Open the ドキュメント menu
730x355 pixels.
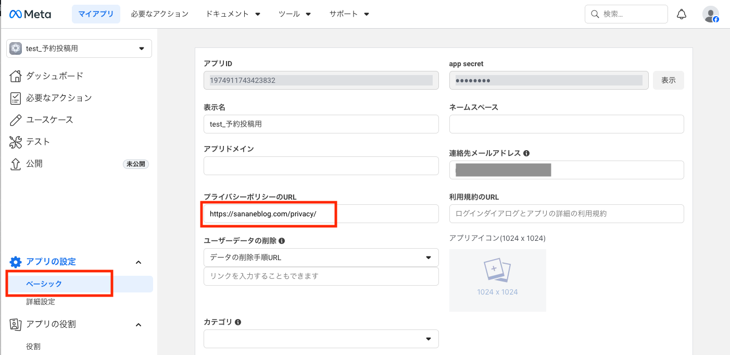pyautogui.click(x=233, y=14)
